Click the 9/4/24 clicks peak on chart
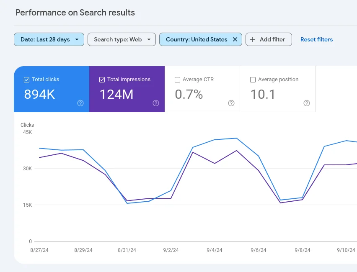The width and height of the screenshot is (357, 272). coord(215,140)
